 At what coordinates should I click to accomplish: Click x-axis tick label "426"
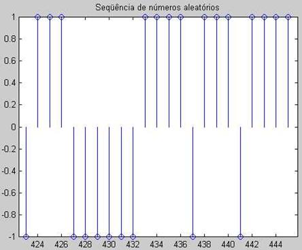point(61,245)
